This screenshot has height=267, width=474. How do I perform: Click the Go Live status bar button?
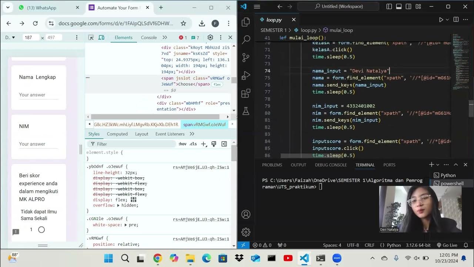447,245
